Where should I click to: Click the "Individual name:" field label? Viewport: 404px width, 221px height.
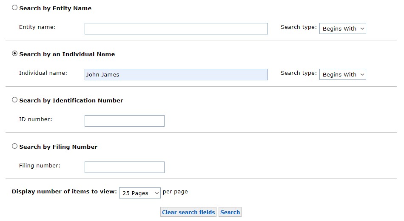pos(43,73)
